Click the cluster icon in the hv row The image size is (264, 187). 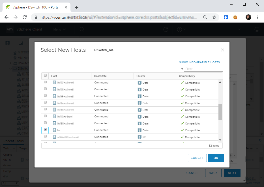click(139, 130)
